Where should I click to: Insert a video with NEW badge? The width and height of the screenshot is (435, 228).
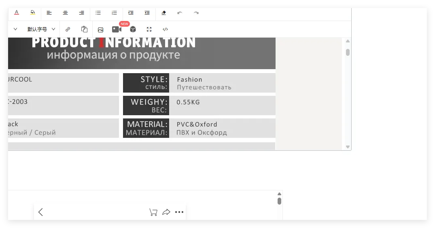point(117,29)
